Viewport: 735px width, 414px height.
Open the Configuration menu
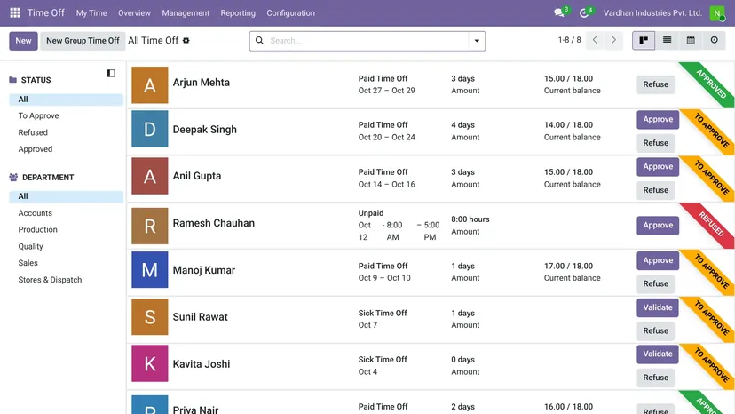(290, 13)
